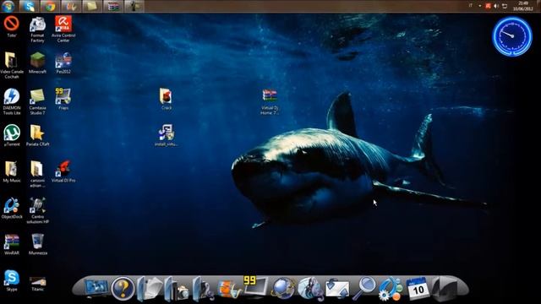This screenshot has width=541, height=304.
Task: Select the Centro soluzioni HP shortcut
Action: (37, 210)
